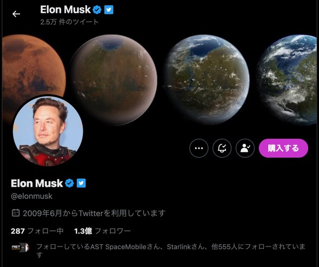Click the blue verified badge in header
This screenshot has height=267, width=319.
97,10
